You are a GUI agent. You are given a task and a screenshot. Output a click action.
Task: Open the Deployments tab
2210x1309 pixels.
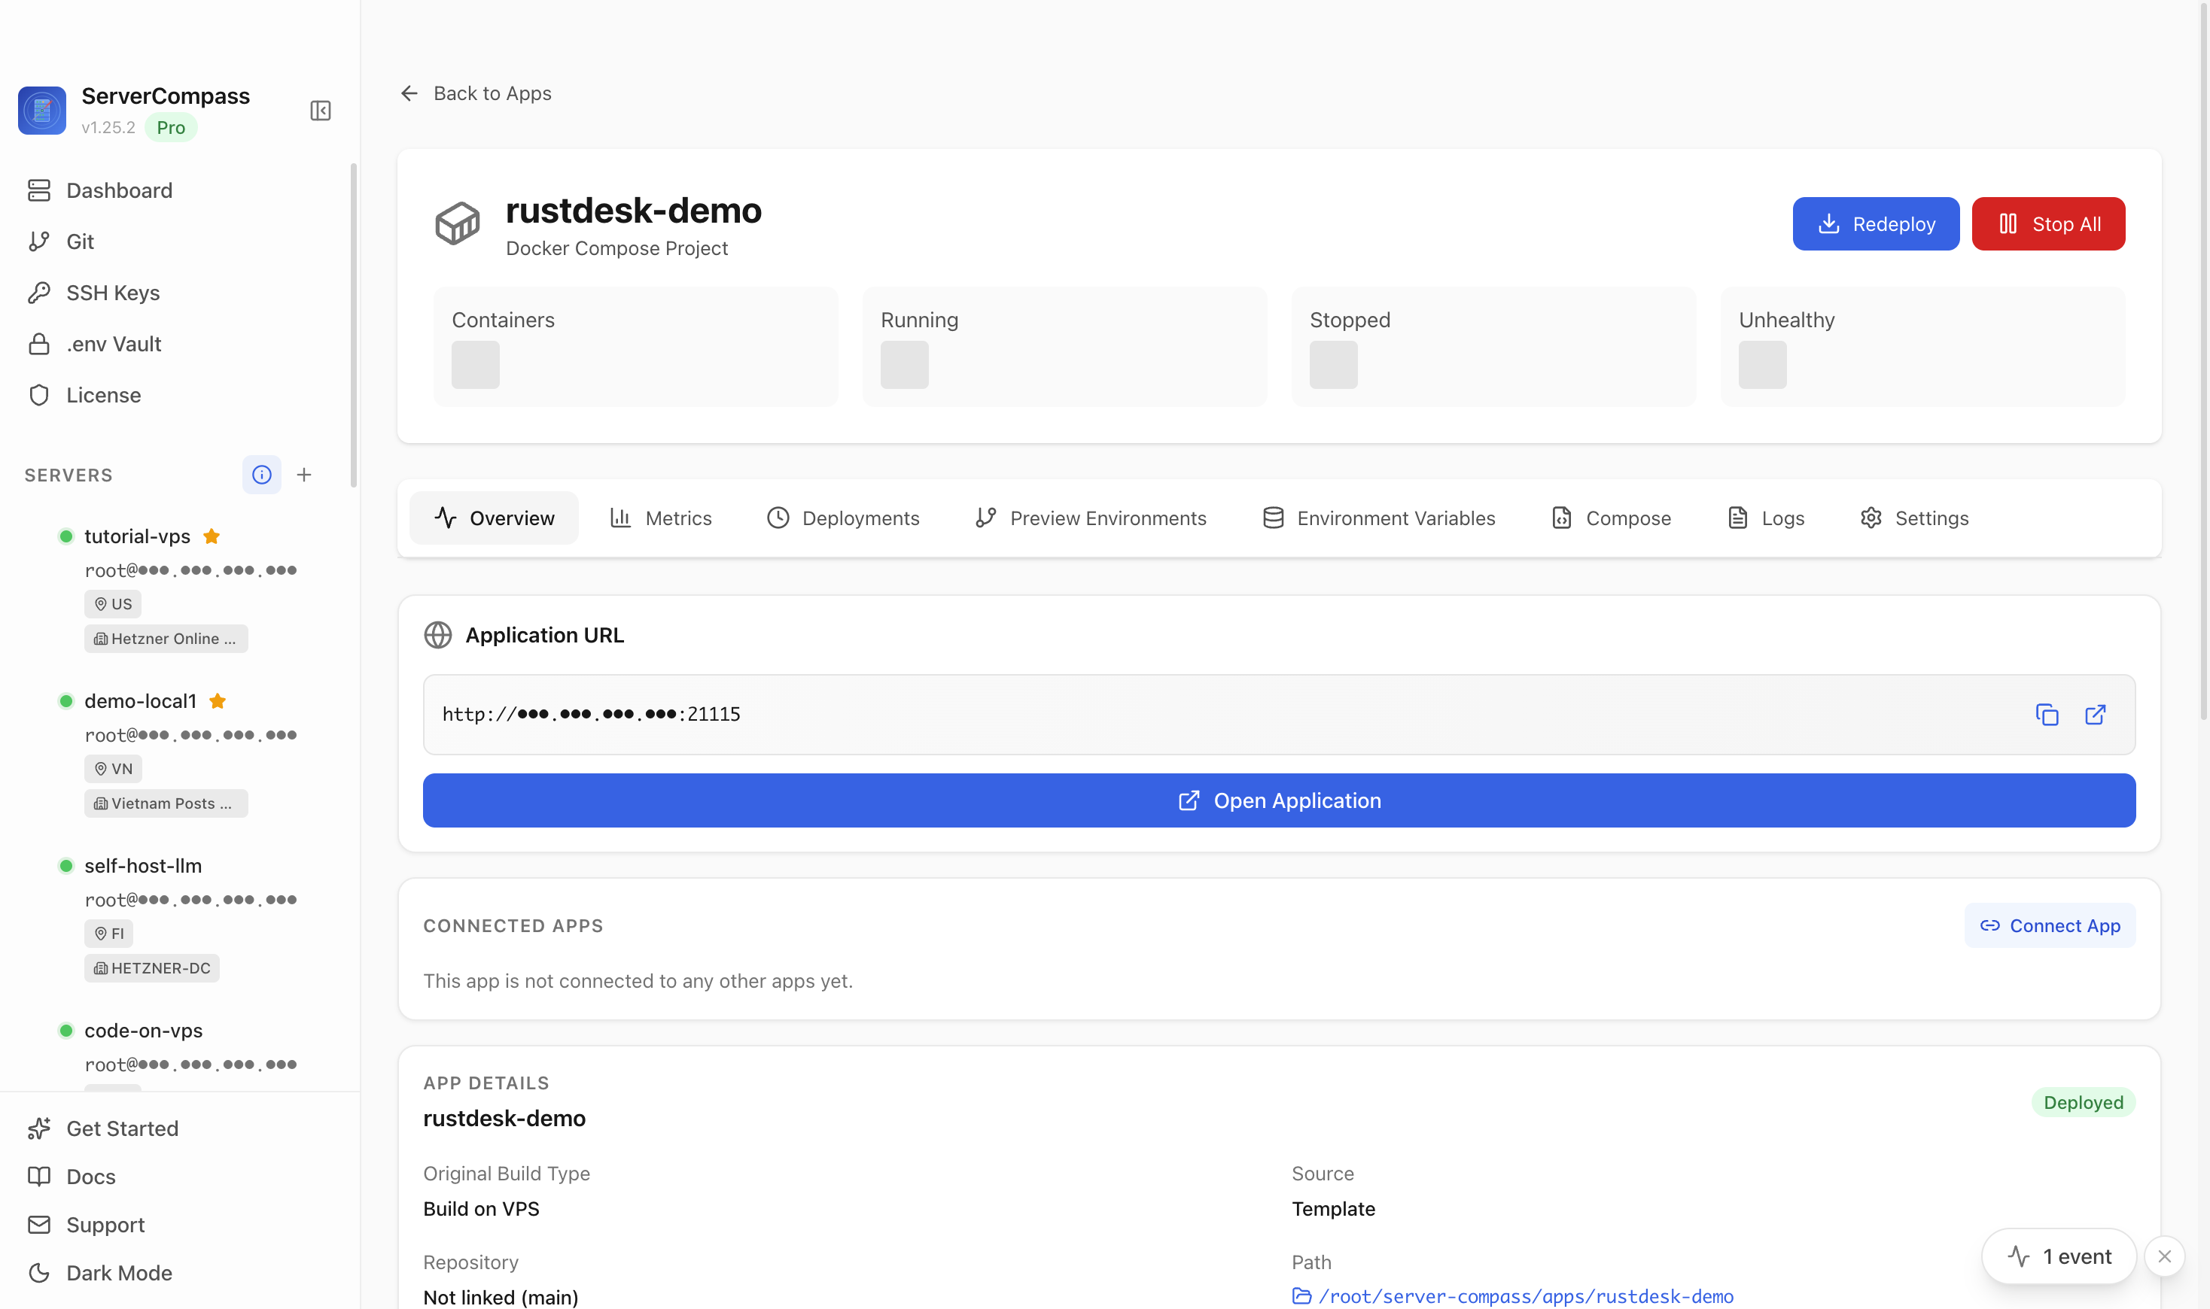tap(843, 518)
